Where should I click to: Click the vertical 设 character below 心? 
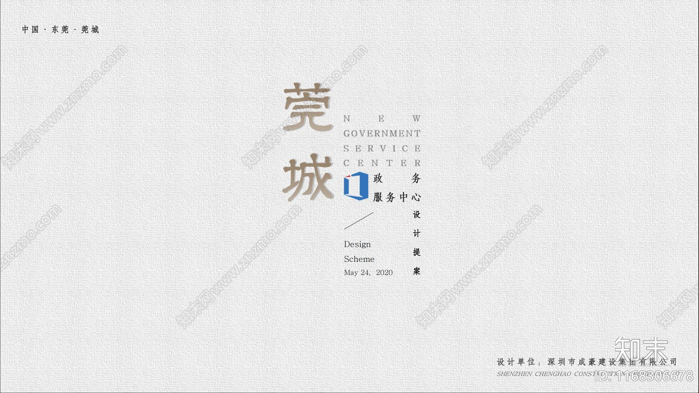pyautogui.click(x=416, y=215)
